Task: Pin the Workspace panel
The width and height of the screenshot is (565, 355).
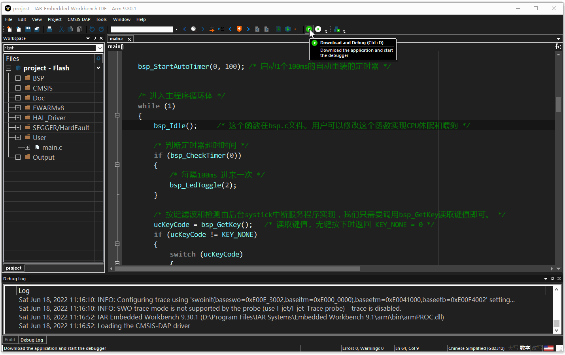Action: pos(94,38)
